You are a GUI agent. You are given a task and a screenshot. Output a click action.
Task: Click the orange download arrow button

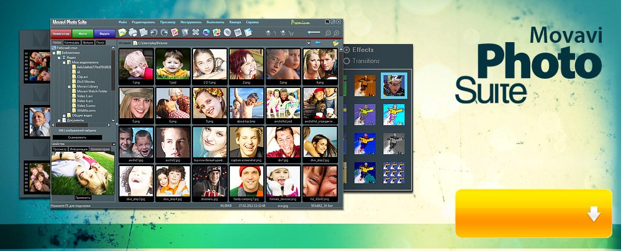(x=533, y=213)
